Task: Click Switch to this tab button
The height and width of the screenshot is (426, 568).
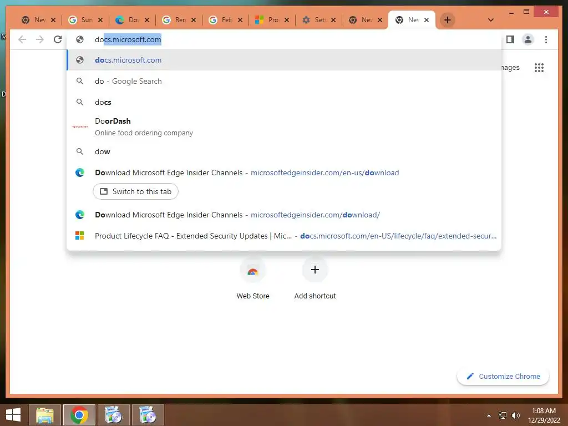Action: (x=135, y=191)
